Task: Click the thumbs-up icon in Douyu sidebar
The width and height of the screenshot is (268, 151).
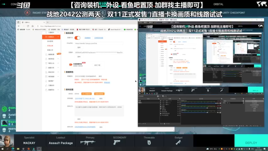Action: pyautogui.click(x=46, y=85)
